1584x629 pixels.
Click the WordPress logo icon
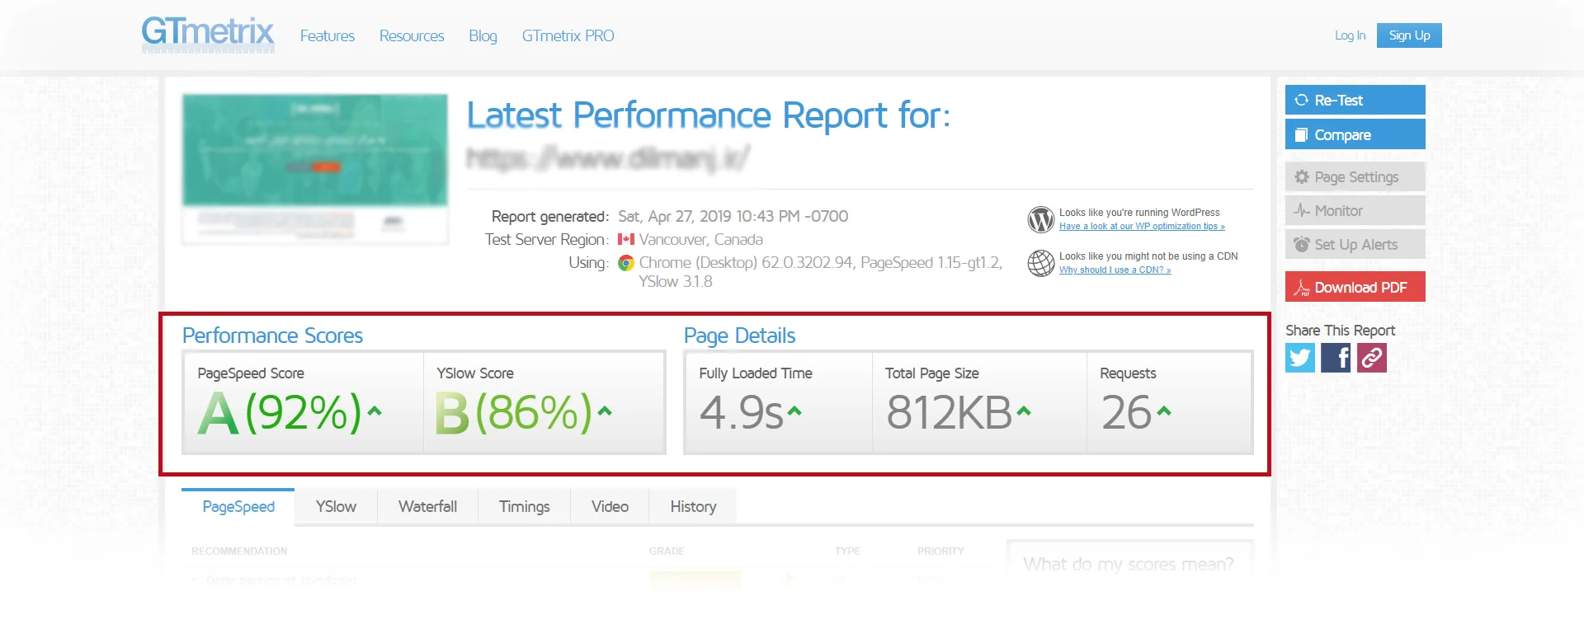[1040, 219]
